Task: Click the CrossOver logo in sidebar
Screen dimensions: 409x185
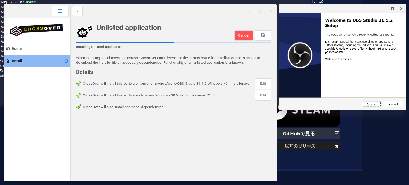Action: [x=36, y=30]
